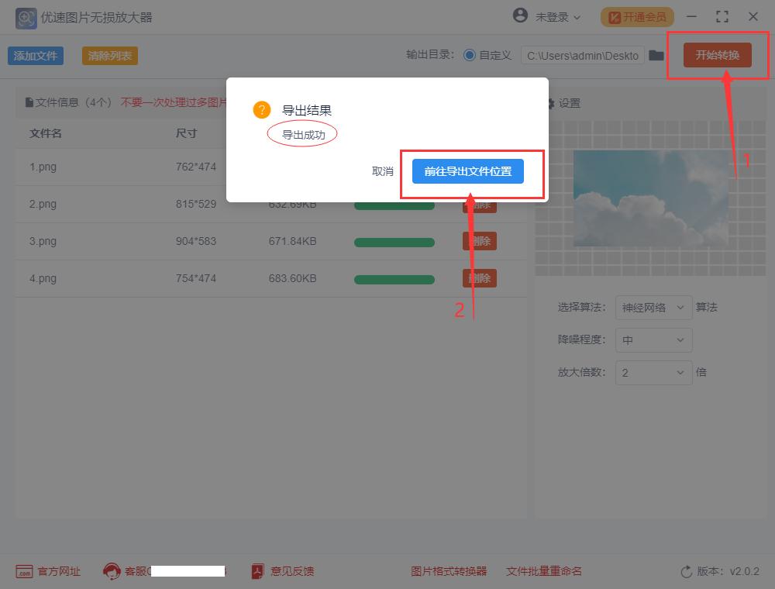This screenshot has height=589, width=775.
Task: Open the 客服 customer service icon
Action: tap(113, 571)
